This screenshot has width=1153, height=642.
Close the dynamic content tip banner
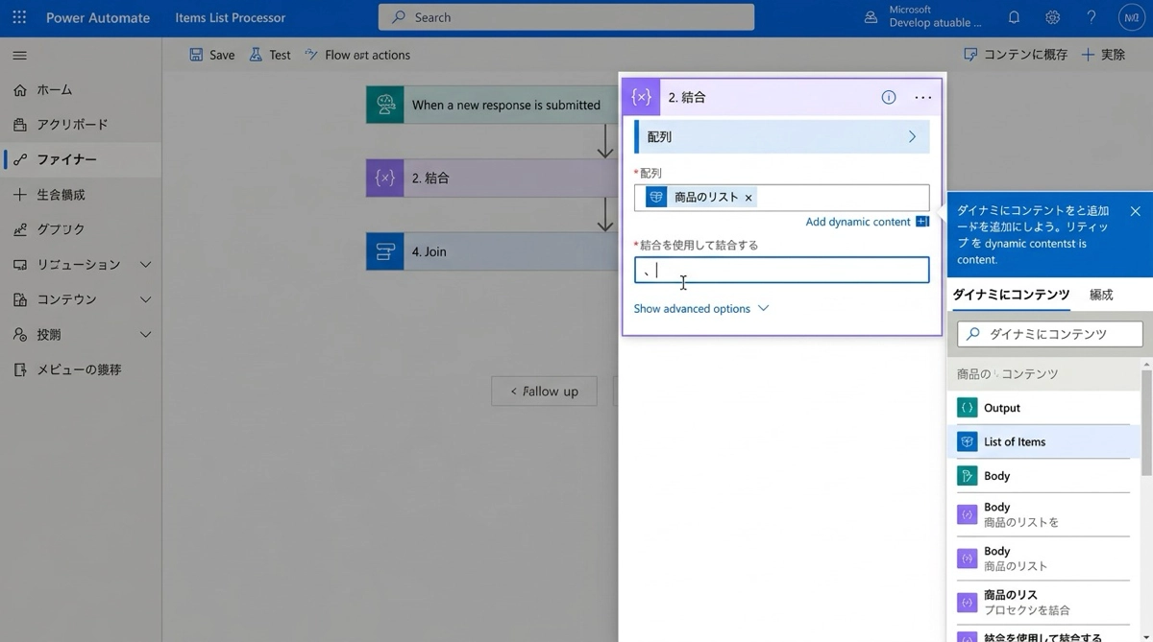[1135, 211]
